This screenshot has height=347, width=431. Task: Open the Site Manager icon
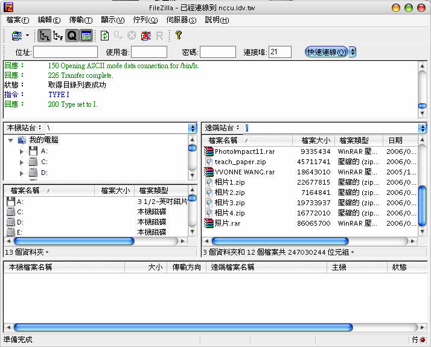(x=17, y=36)
